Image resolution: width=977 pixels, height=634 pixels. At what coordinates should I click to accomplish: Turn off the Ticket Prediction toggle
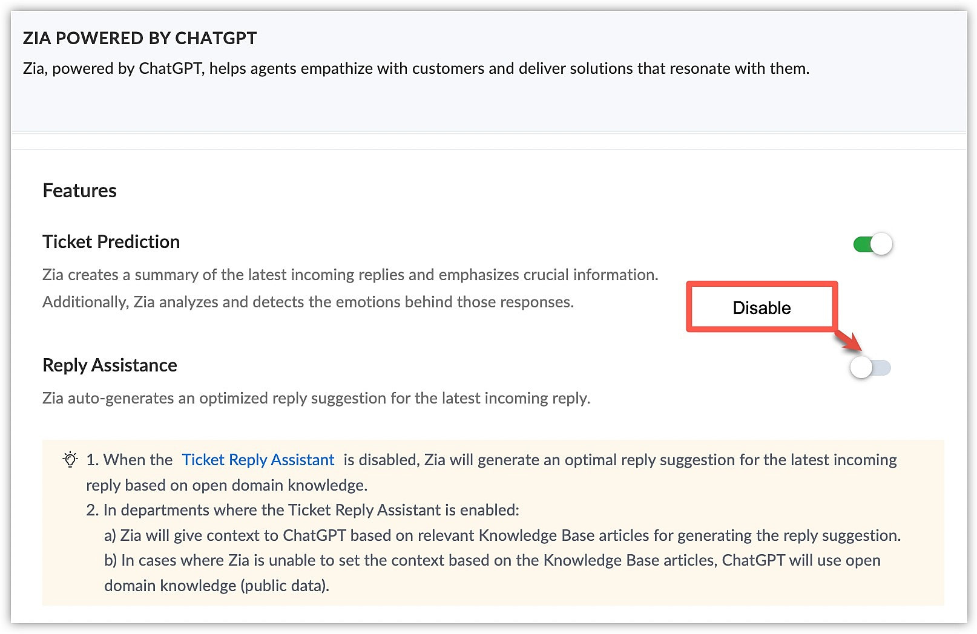(x=872, y=244)
